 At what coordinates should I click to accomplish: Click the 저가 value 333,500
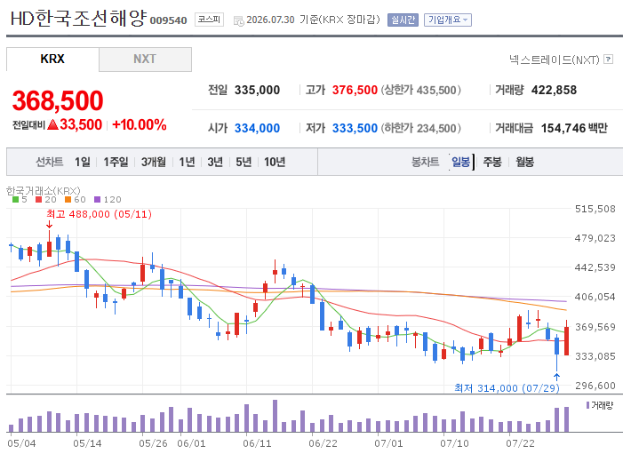coord(355,128)
